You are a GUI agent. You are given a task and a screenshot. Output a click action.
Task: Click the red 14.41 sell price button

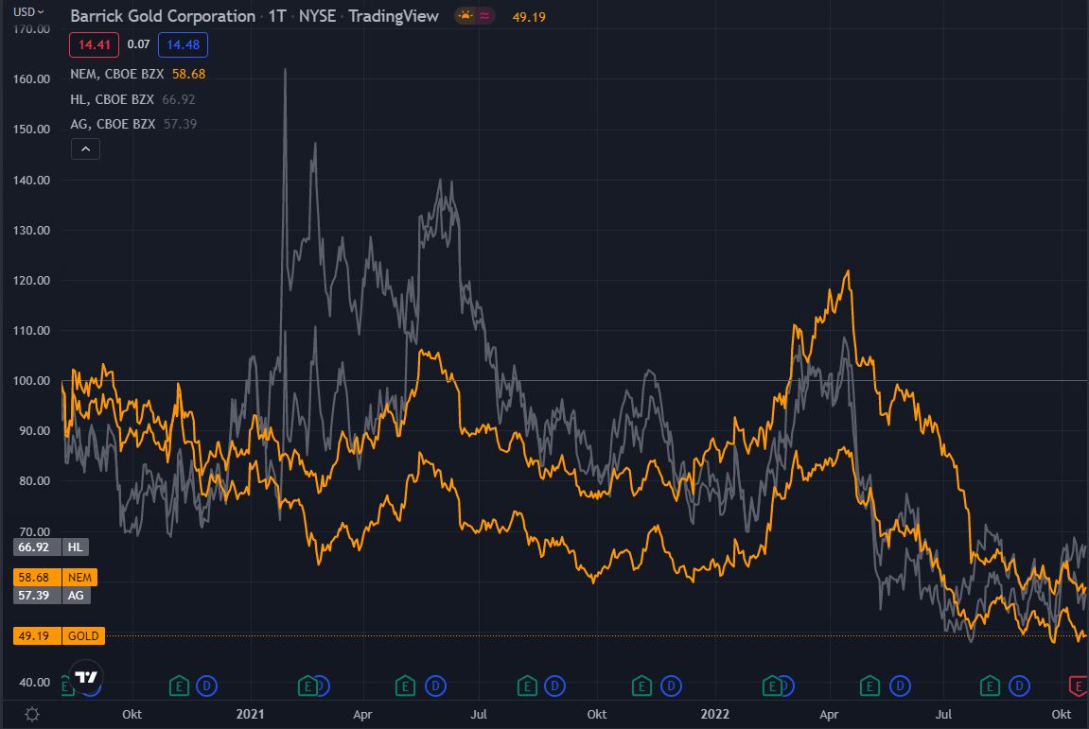pyautogui.click(x=93, y=44)
